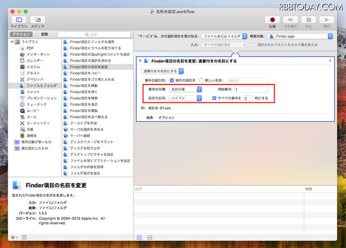Select メール category in library
The height and width of the screenshot is (248, 346).
tap(31, 117)
